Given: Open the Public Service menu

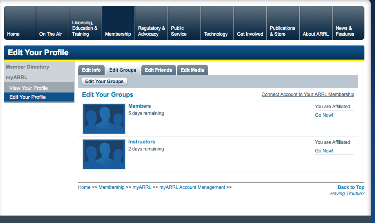Looking at the screenshot, I should tap(184, 23).
